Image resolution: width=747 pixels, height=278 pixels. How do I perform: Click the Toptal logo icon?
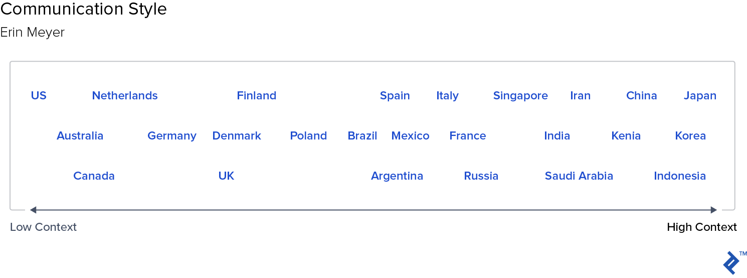click(x=731, y=262)
